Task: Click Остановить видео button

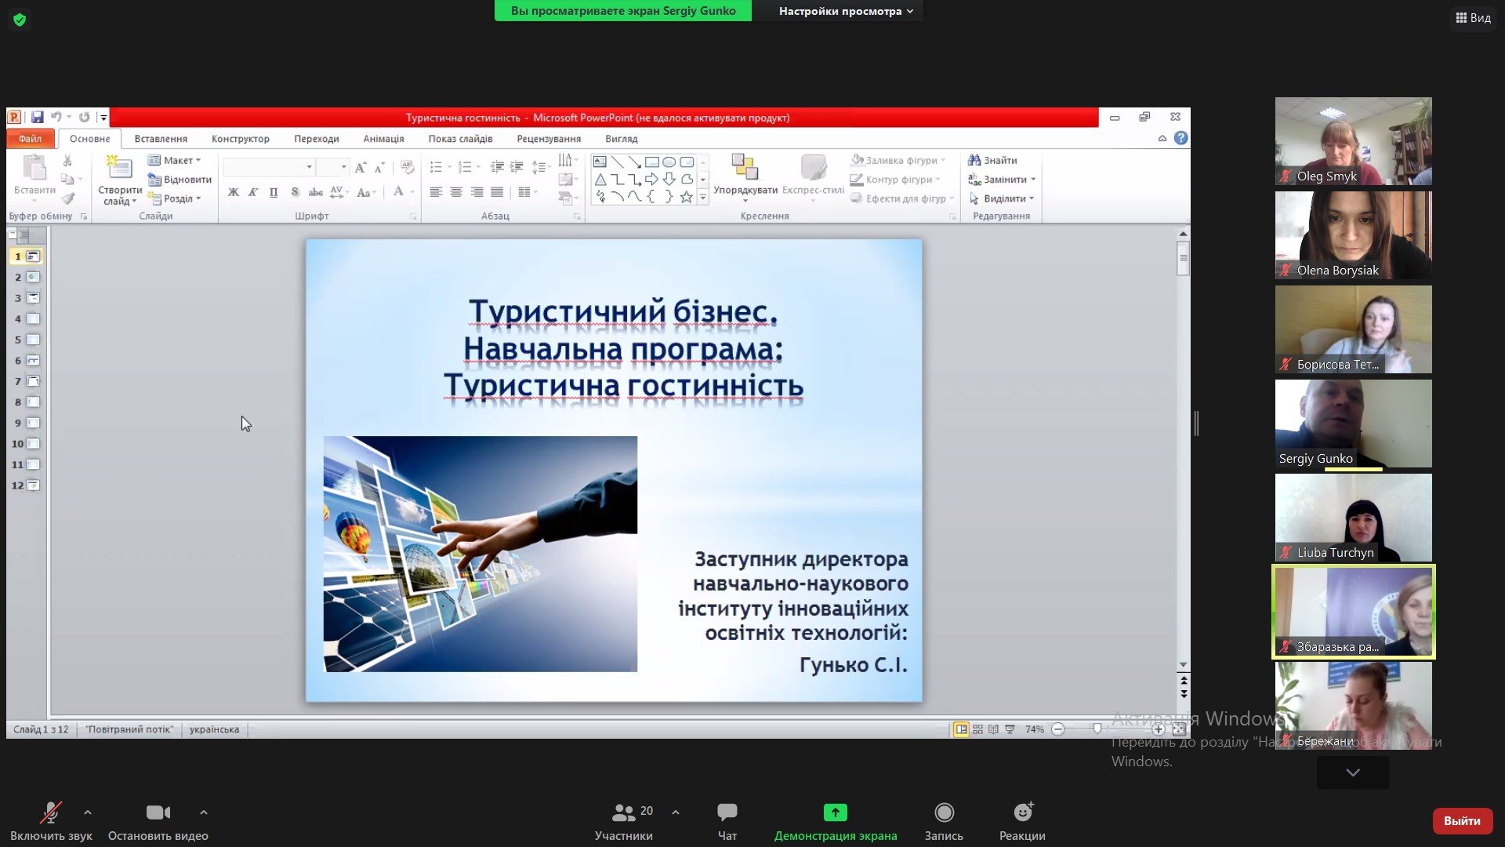Action: (158, 821)
